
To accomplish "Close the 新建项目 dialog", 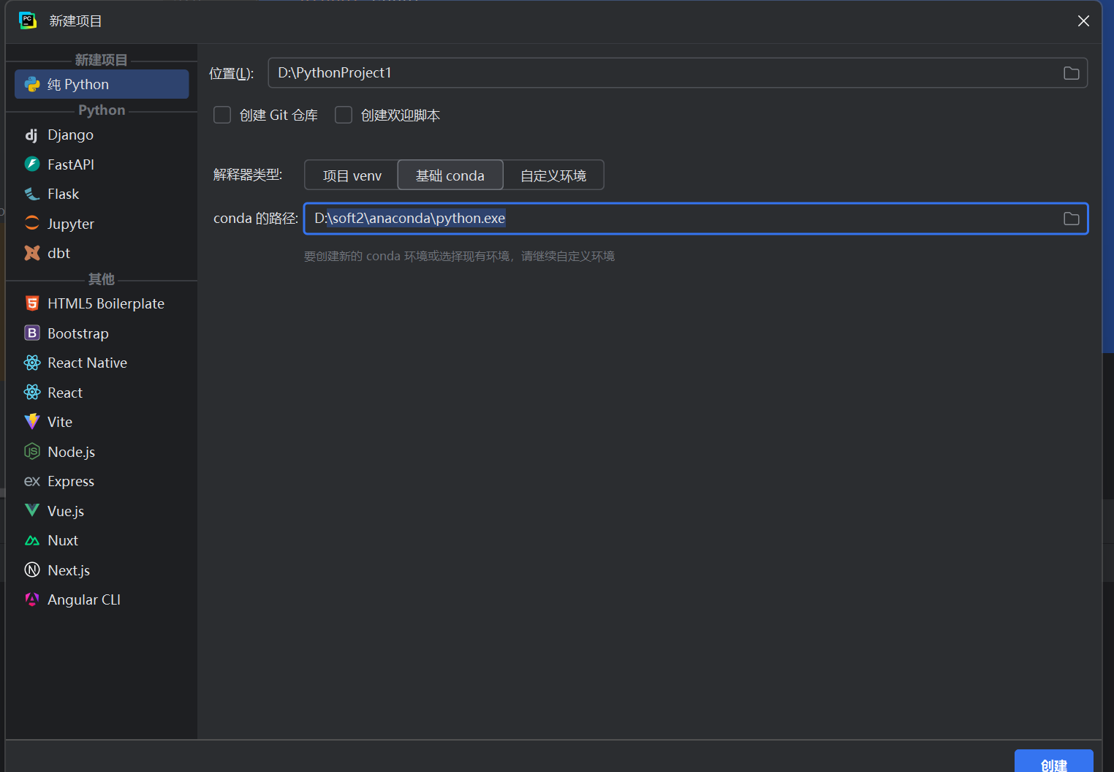I will pos(1083,21).
